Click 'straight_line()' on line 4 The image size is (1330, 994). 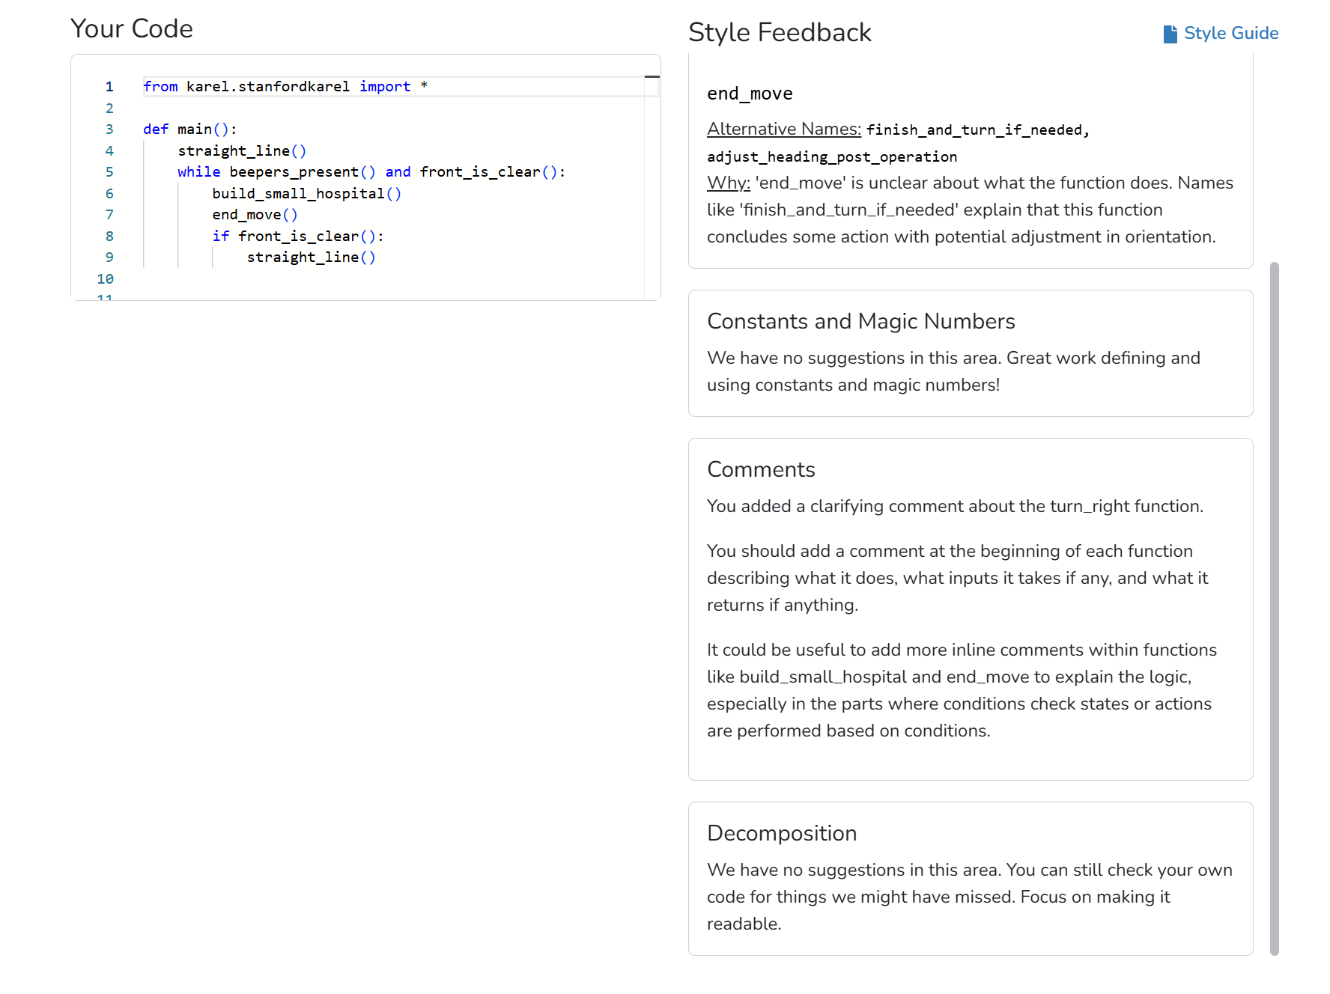coord(242,151)
